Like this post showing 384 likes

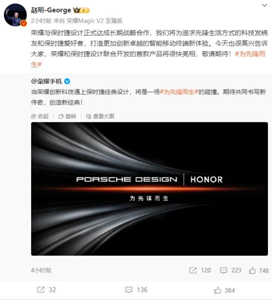coord(224,290)
